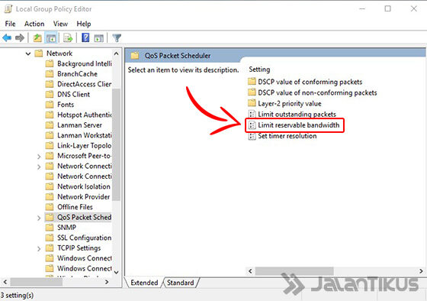Click the tree pane scroll left arrow
427x301 pixels.
tap(5, 282)
